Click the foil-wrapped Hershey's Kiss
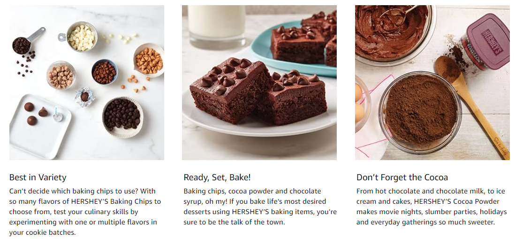Image resolution: width=515 pixels, height=239 pixels. [85, 97]
